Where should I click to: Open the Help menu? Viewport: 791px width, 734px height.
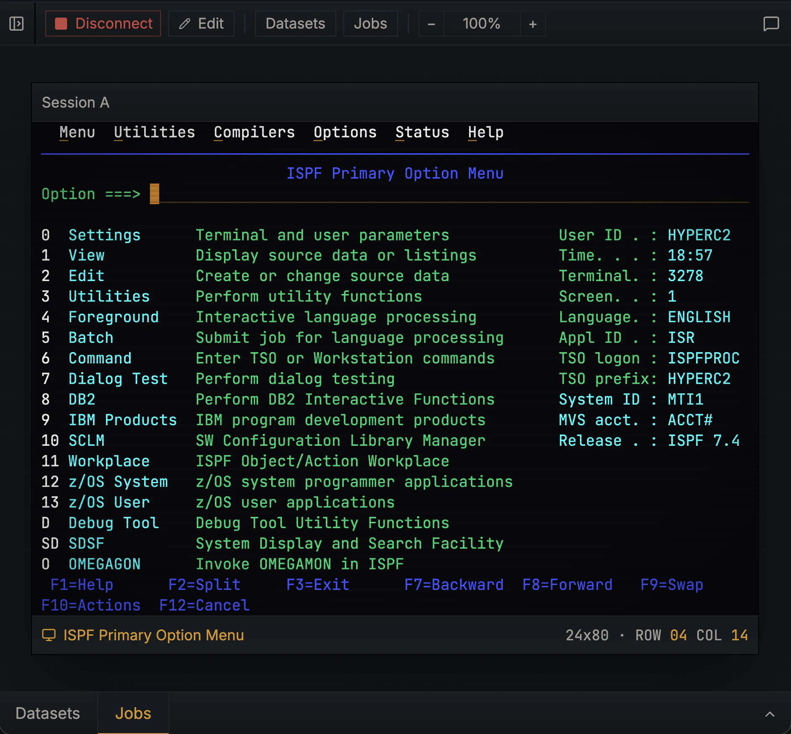[485, 132]
